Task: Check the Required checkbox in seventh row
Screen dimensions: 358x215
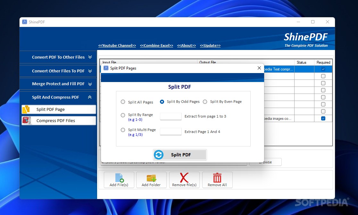Action: tap(323, 112)
